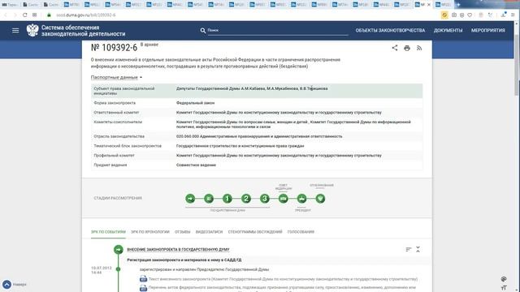520x292 pixels.
Task: Jump to third reading stage circle 3
Action: pyautogui.click(x=265, y=199)
